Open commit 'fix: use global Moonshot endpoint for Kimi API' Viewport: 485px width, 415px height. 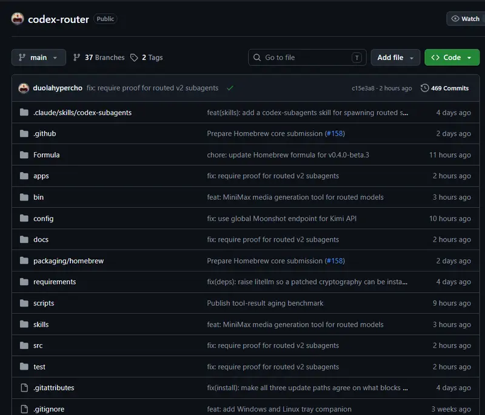282,219
